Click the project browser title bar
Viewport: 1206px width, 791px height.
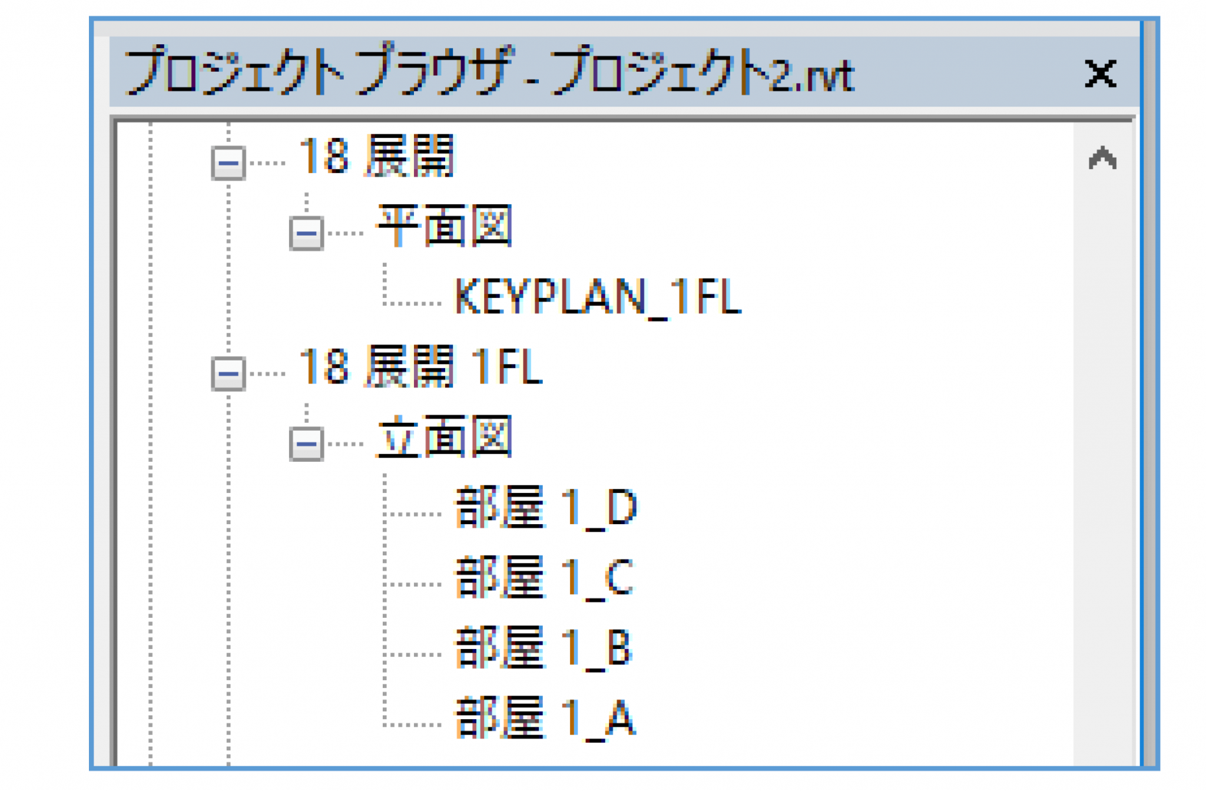(x=624, y=72)
